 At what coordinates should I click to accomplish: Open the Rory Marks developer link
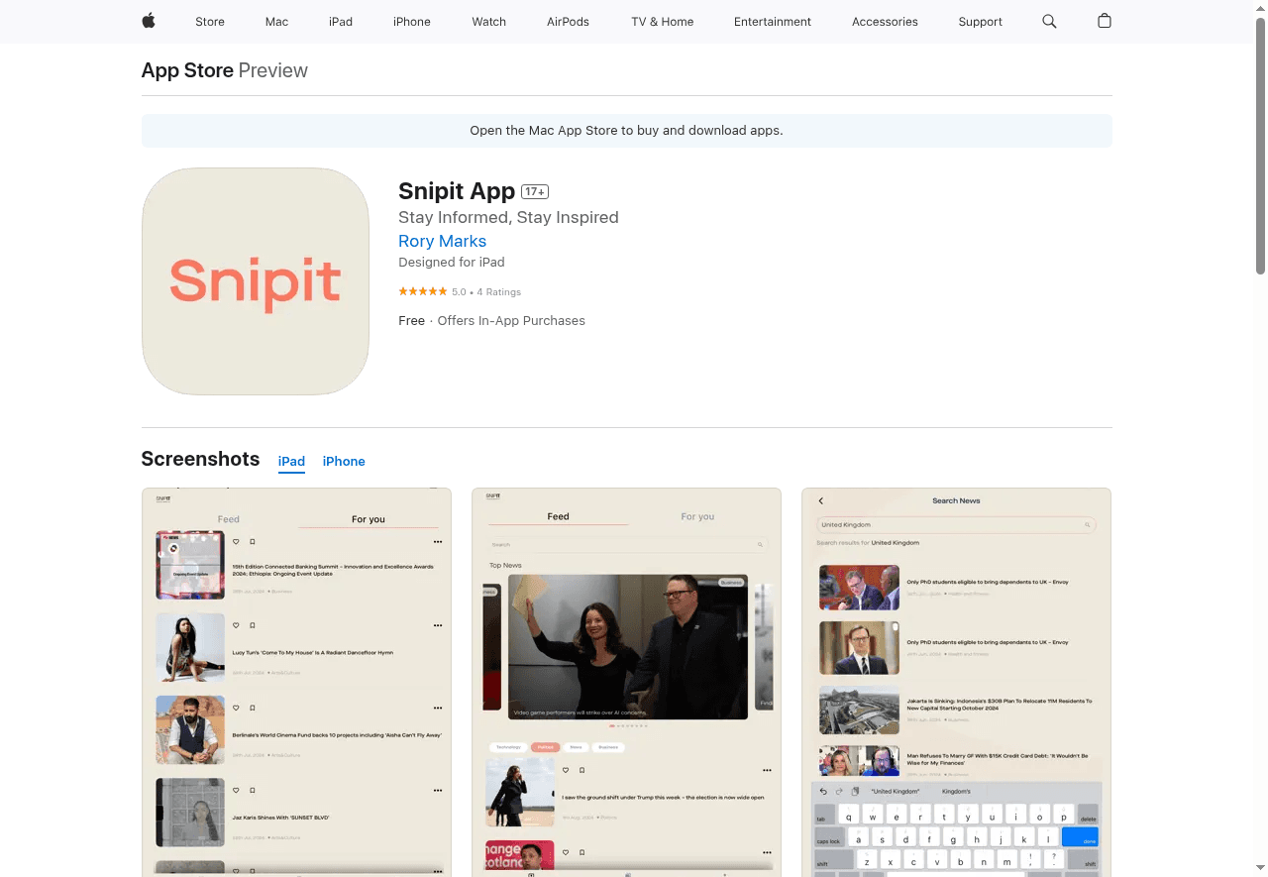(x=442, y=241)
